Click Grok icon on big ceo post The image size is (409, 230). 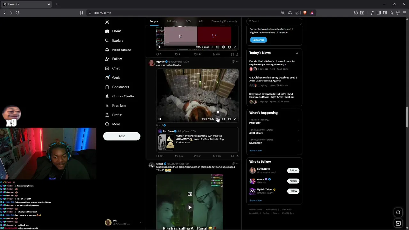233,61
